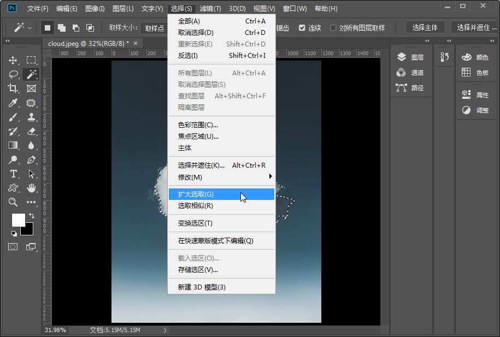Open the 属性 panel button

[x=476, y=95]
